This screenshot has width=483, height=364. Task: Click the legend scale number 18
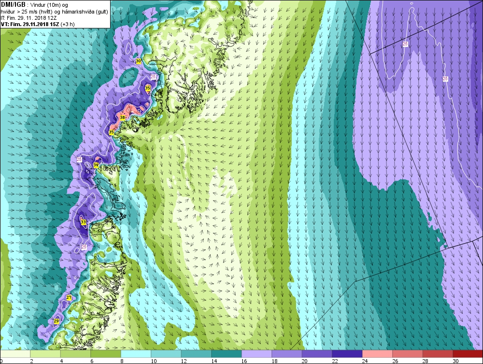pyautogui.click(x=274, y=361)
